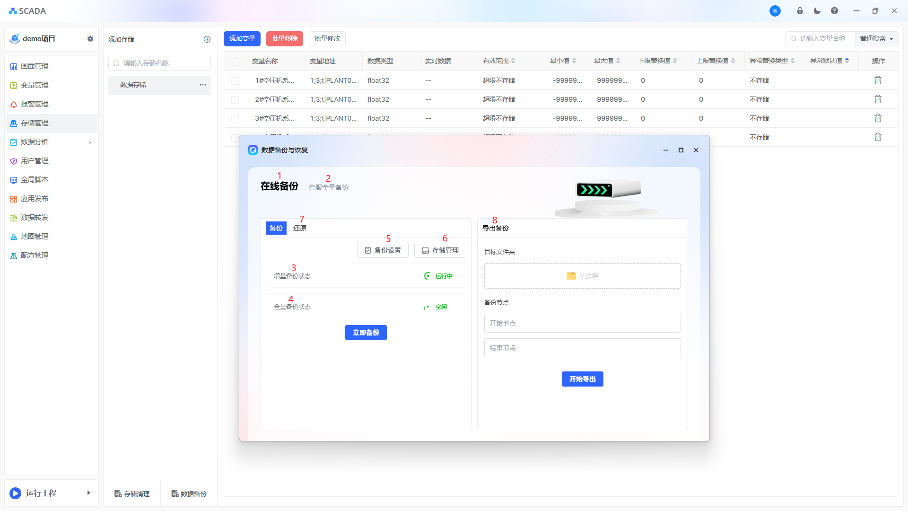Screen dimensions: 908x511
Task: Open 数据存储 more options ellipsis
Action: 203,85
